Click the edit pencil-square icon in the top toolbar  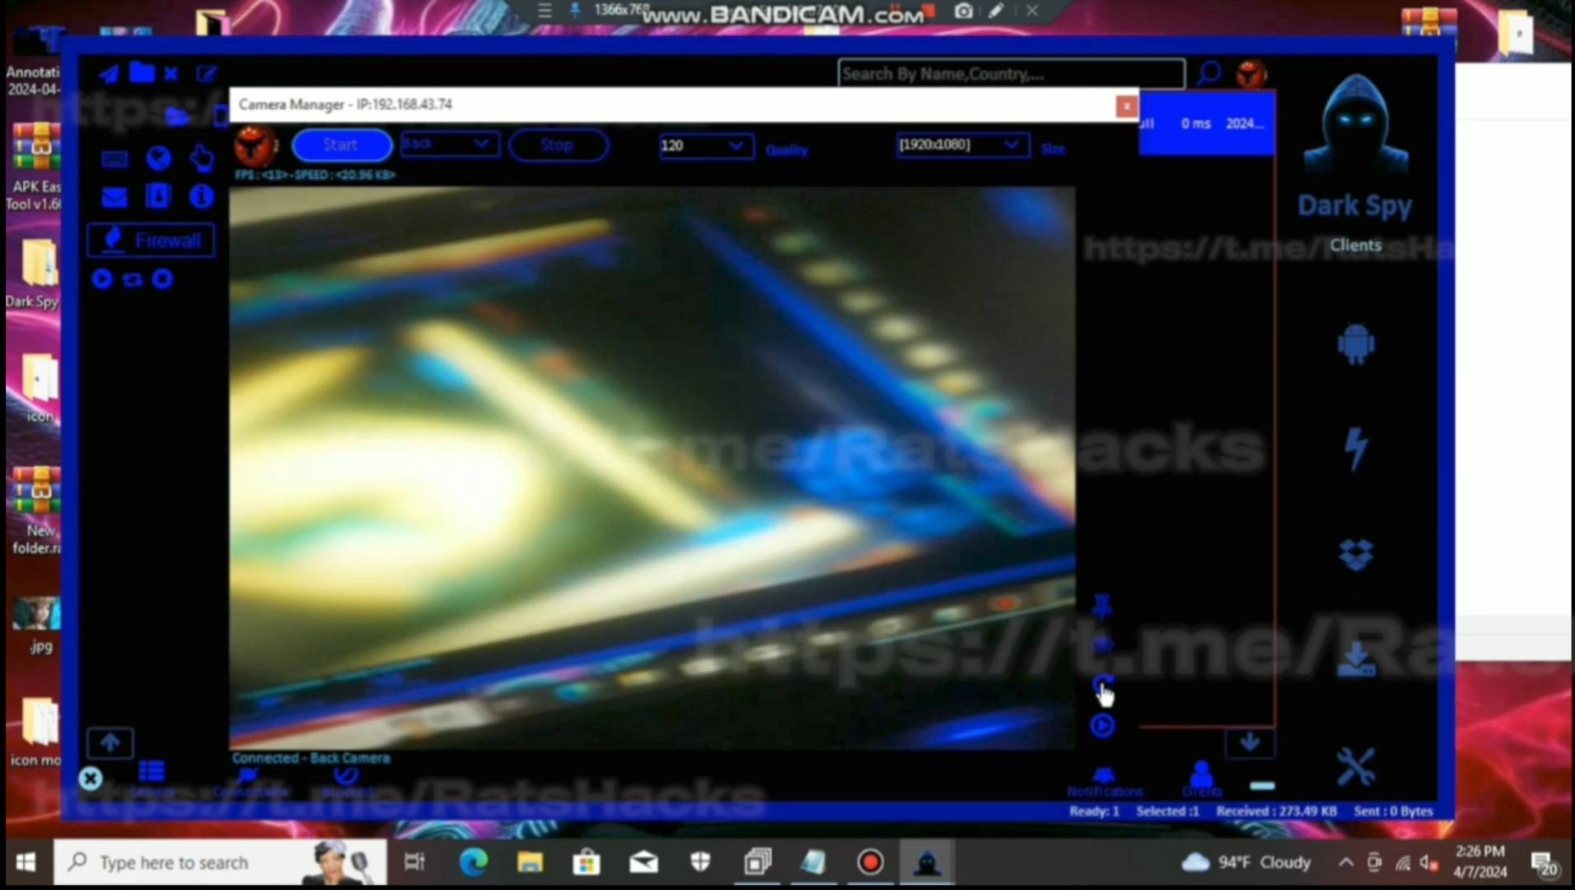click(206, 74)
